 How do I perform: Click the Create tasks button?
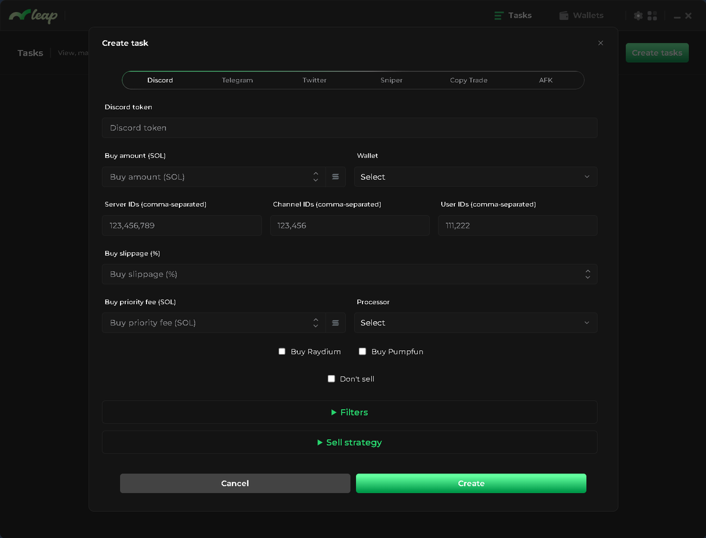[657, 53]
